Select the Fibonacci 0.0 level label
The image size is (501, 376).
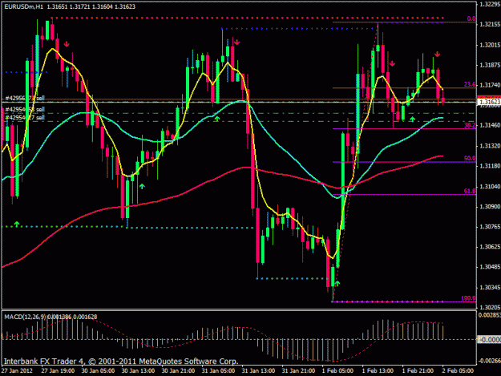(471, 18)
